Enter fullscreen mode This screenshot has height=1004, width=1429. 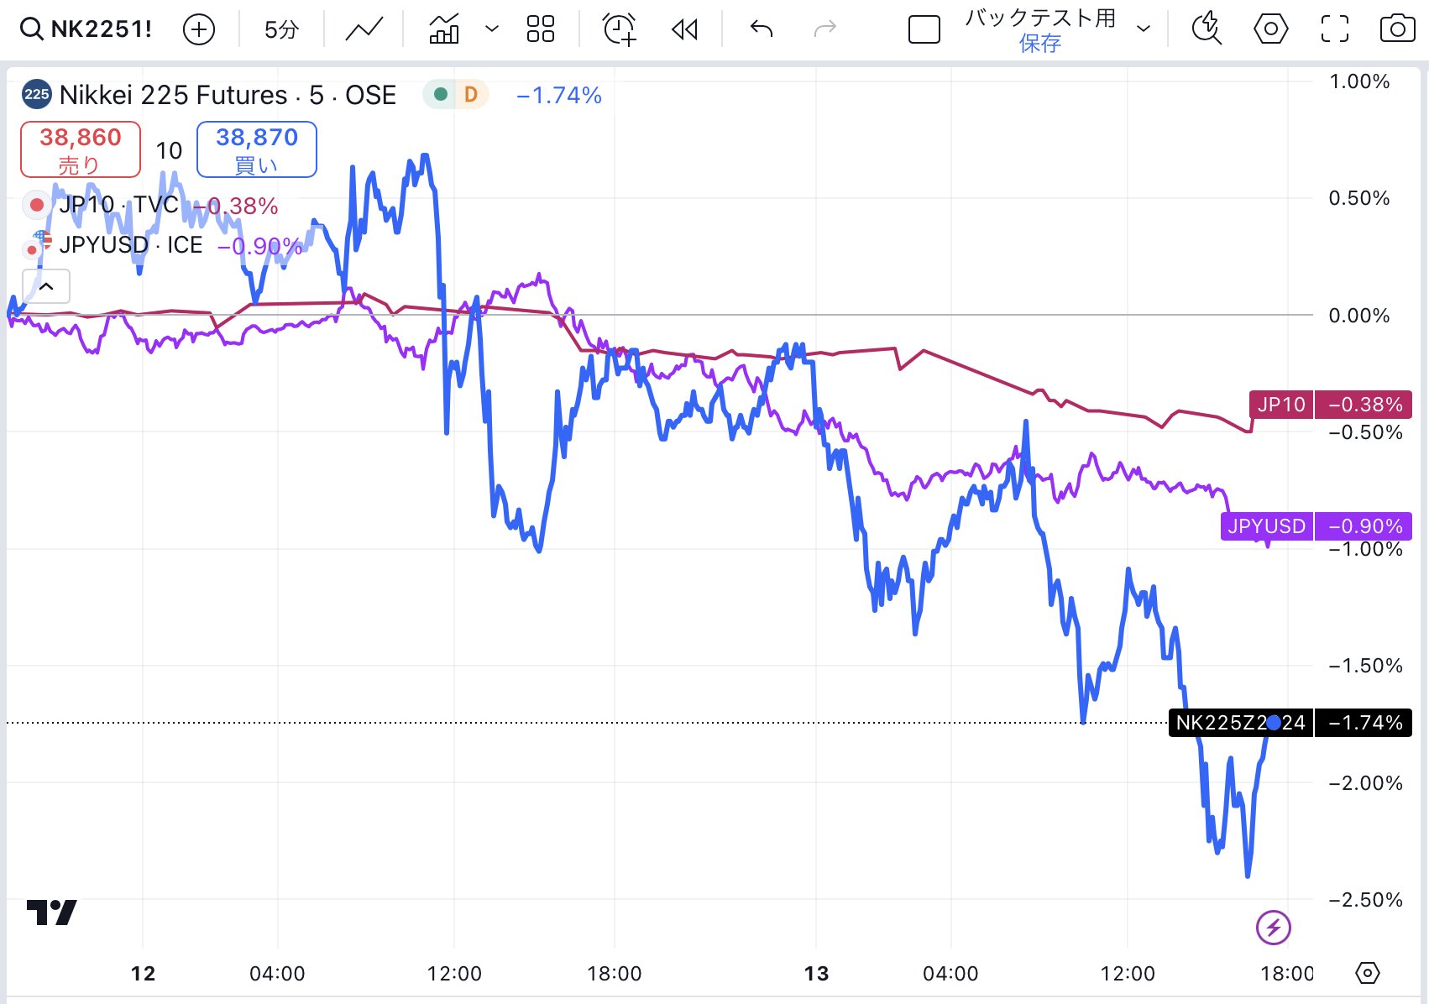point(1335,29)
